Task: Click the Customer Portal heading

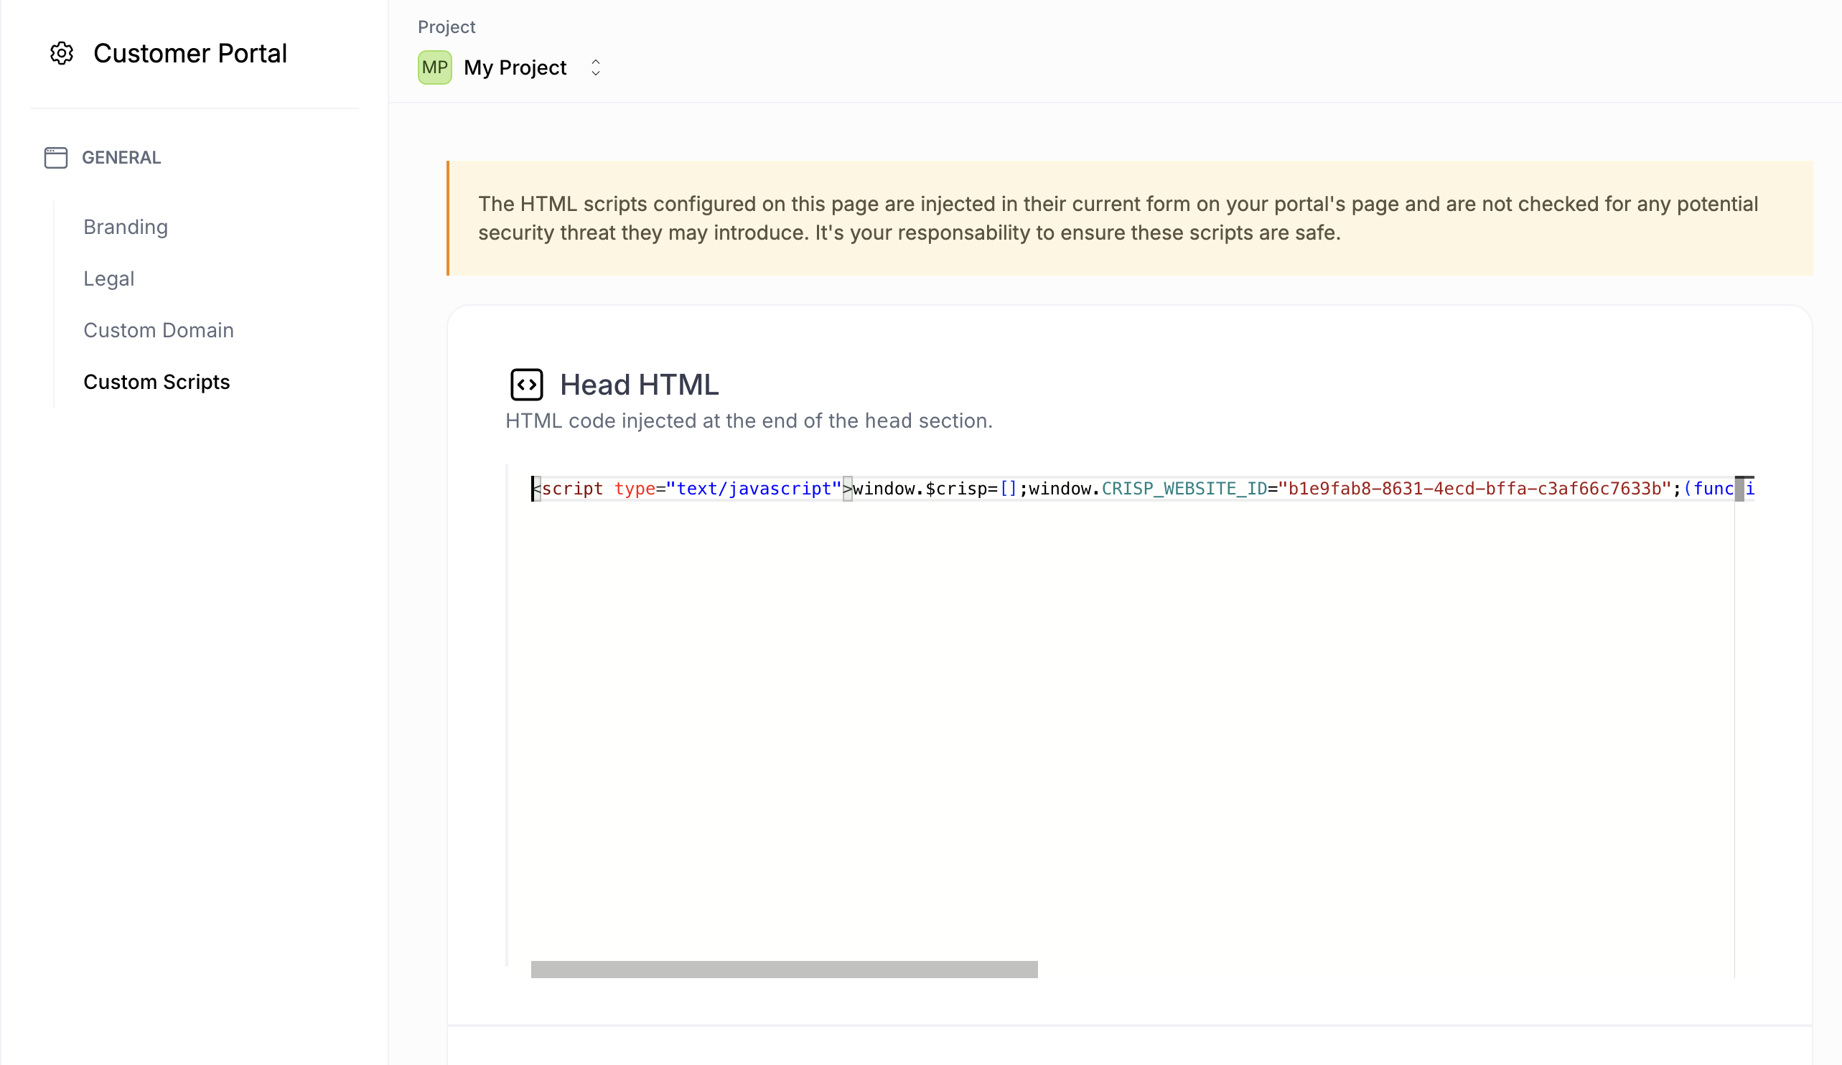Action: click(190, 52)
